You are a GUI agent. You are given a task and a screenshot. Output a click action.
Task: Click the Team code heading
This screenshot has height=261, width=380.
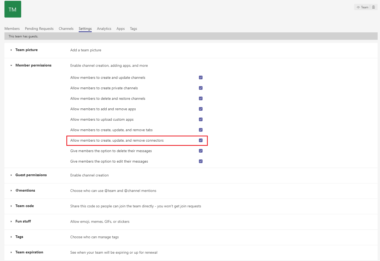click(x=25, y=206)
